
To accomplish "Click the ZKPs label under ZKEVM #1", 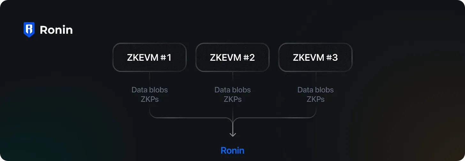I will tap(149, 99).
